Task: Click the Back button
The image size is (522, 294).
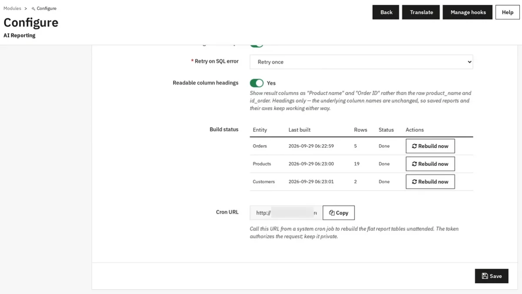Action: pyautogui.click(x=386, y=12)
